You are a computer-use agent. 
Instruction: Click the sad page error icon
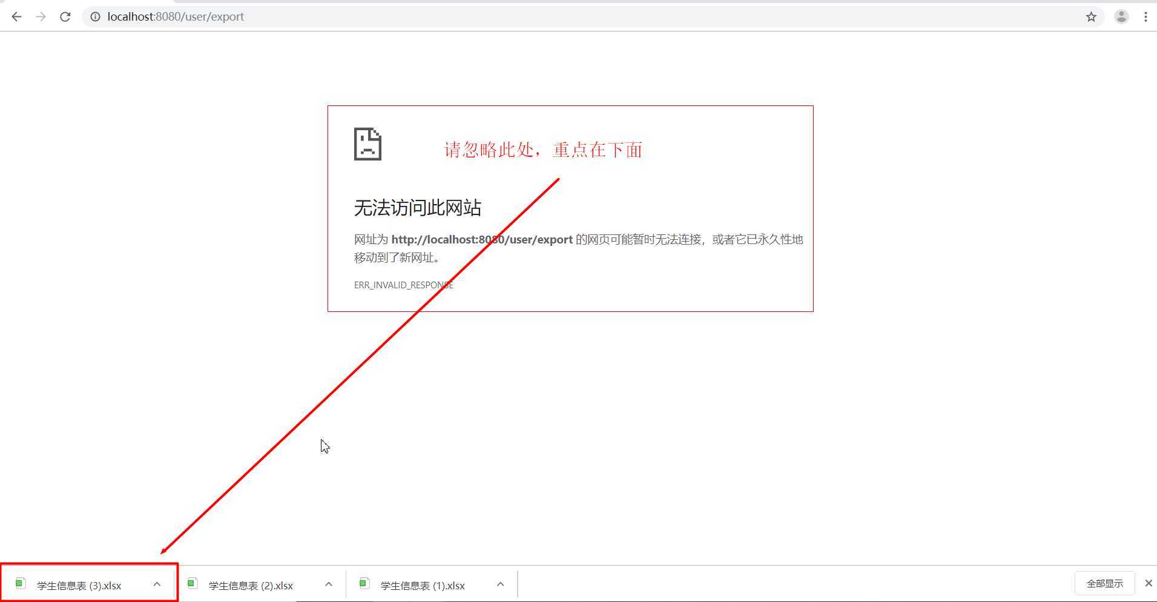click(368, 144)
